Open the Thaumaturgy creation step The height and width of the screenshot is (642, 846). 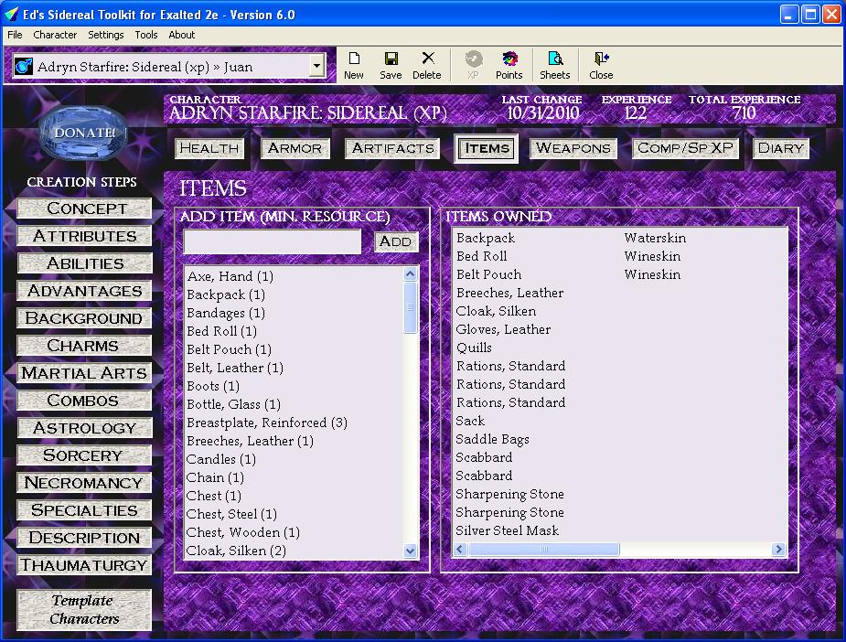click(x=85, y=565)
